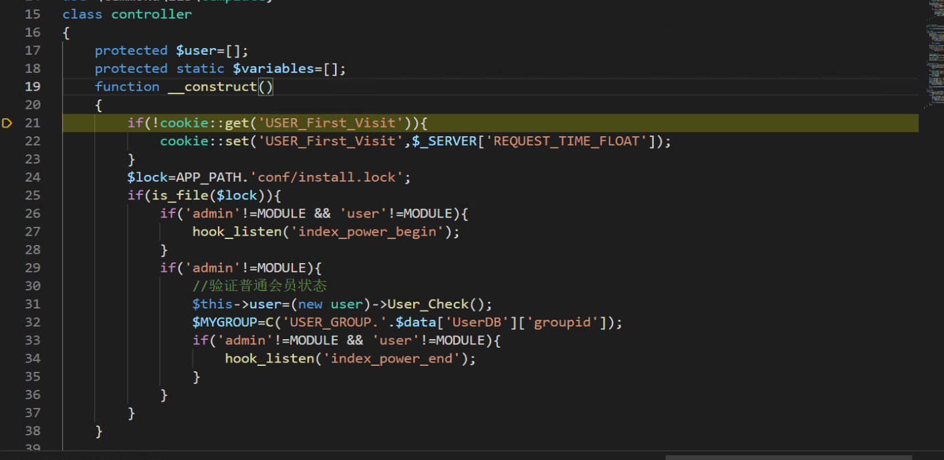
Task: Click '$this' keyword on line 31
Action: pyautogui.click(x=213, y=304)
